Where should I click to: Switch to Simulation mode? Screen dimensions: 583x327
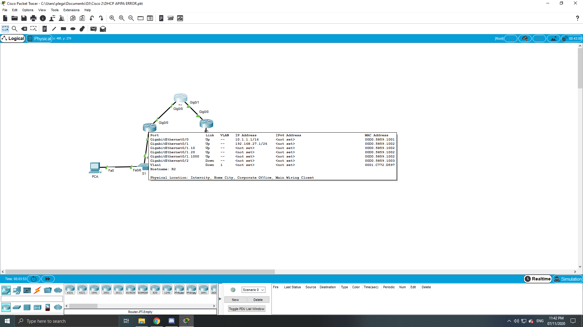[x=568, y=279]
